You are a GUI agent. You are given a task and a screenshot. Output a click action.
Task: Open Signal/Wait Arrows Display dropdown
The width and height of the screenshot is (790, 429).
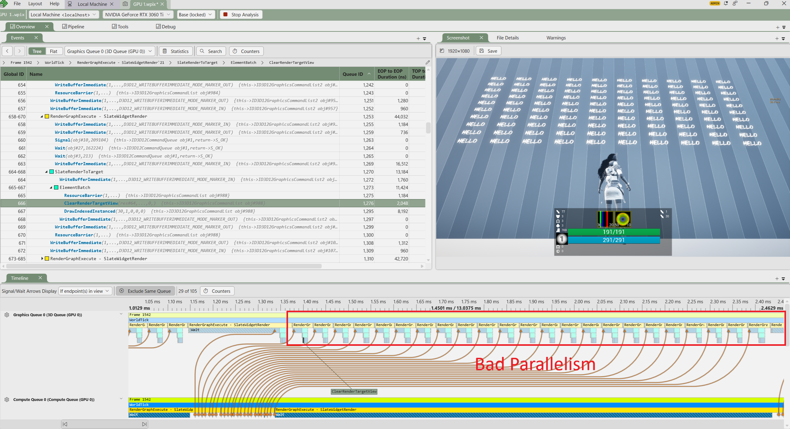pos(85,291)
